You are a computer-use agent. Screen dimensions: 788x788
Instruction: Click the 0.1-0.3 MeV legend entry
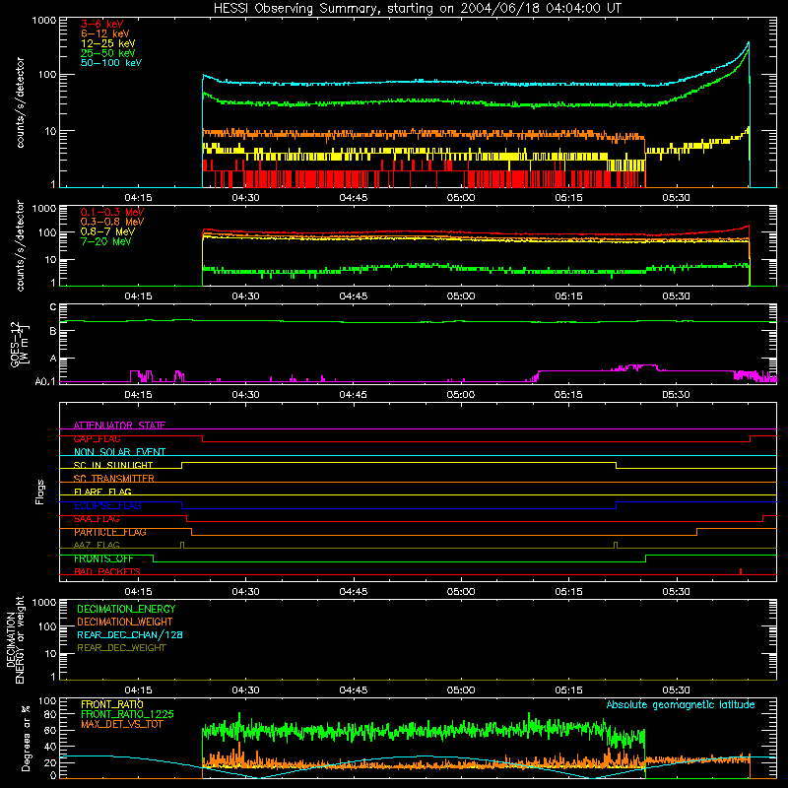click(x=112, y=212)
